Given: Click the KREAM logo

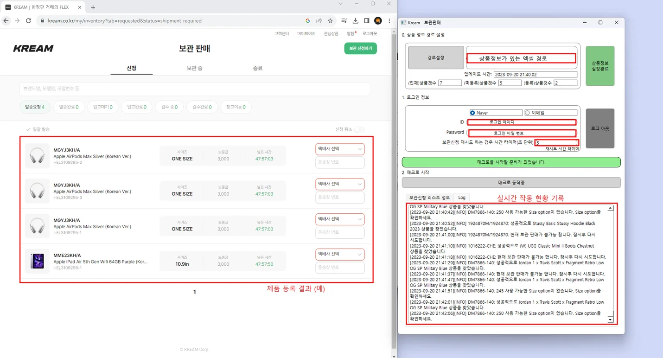Looking at the screenshot, I should [33, 48].
